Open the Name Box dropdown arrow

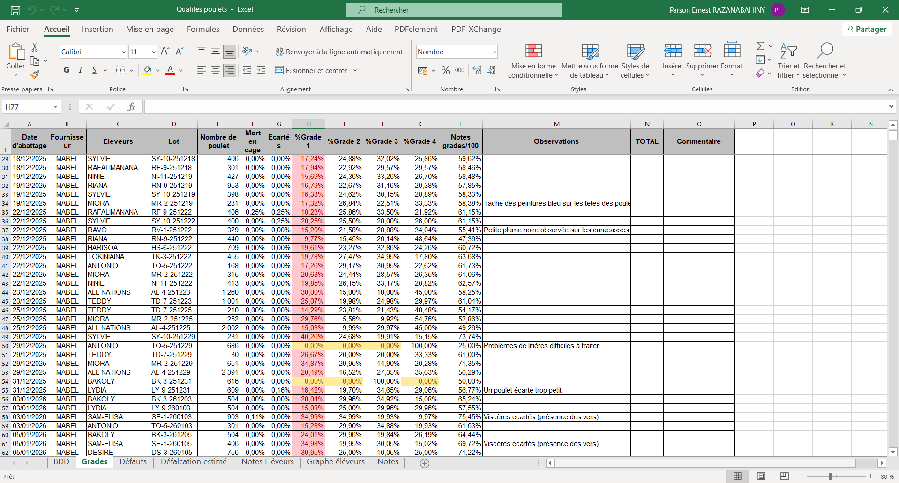[x=55, y=107]
